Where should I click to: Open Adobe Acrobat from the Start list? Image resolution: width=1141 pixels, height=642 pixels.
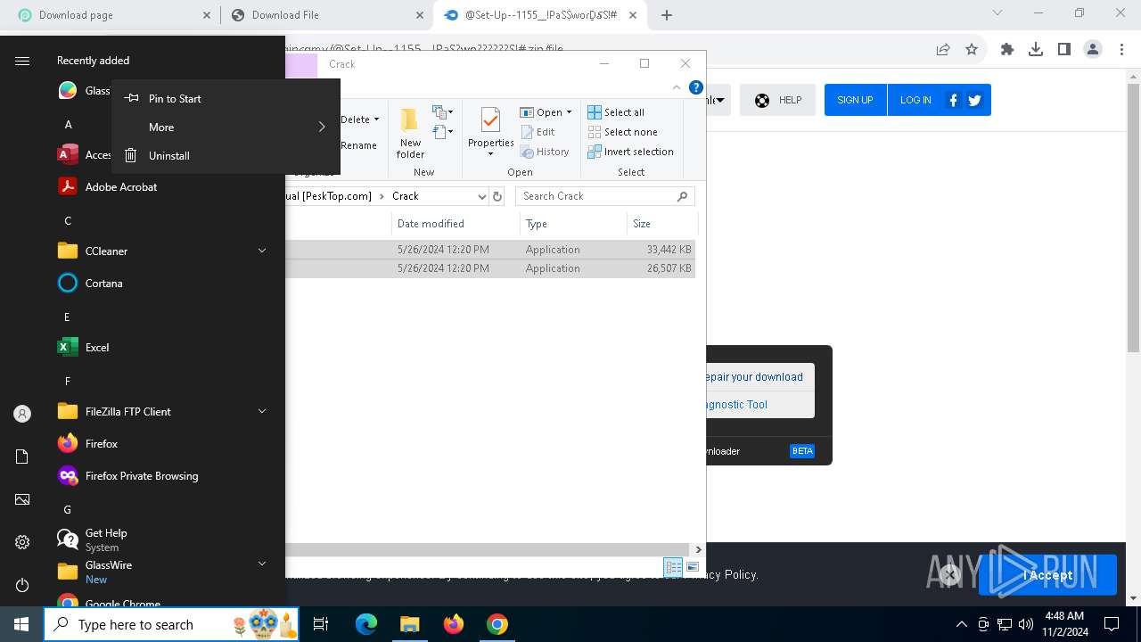pyautogui.click(x=120, y=186)
